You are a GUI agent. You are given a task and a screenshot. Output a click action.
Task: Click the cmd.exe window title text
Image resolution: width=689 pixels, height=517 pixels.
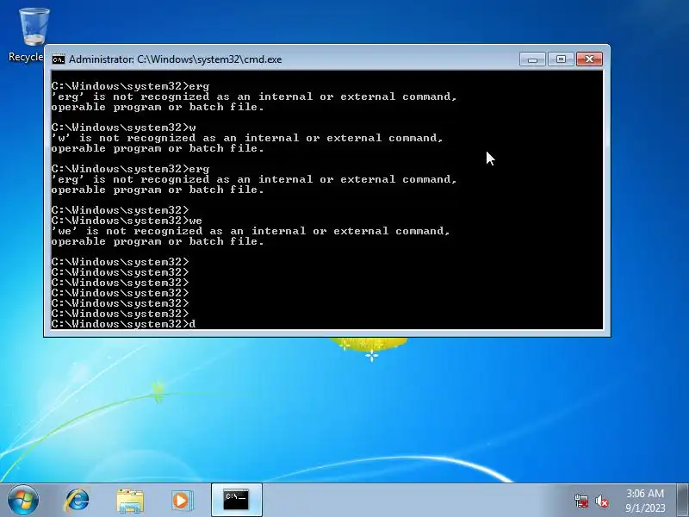click(175, 59)
